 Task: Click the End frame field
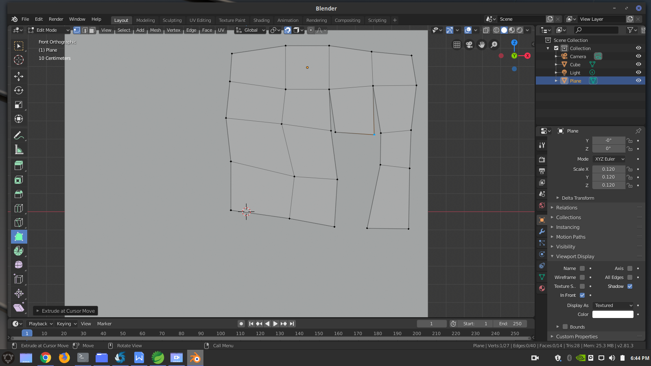[510, 324]
